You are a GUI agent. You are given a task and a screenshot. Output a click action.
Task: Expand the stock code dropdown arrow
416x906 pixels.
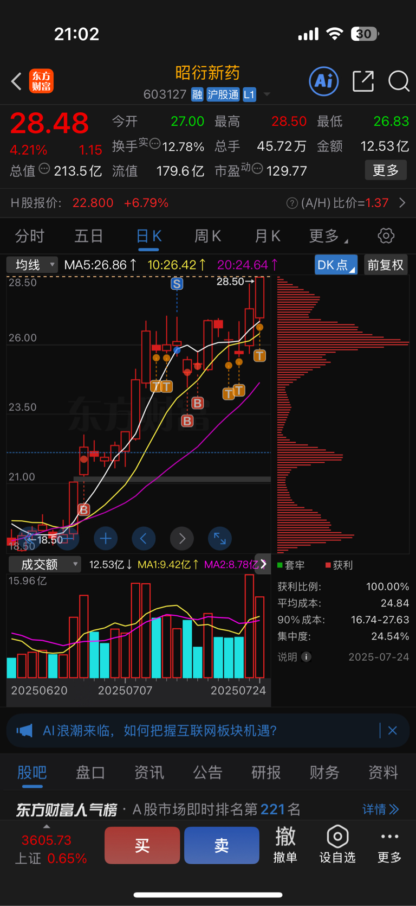pyautogui.click(x=266, y=94)
